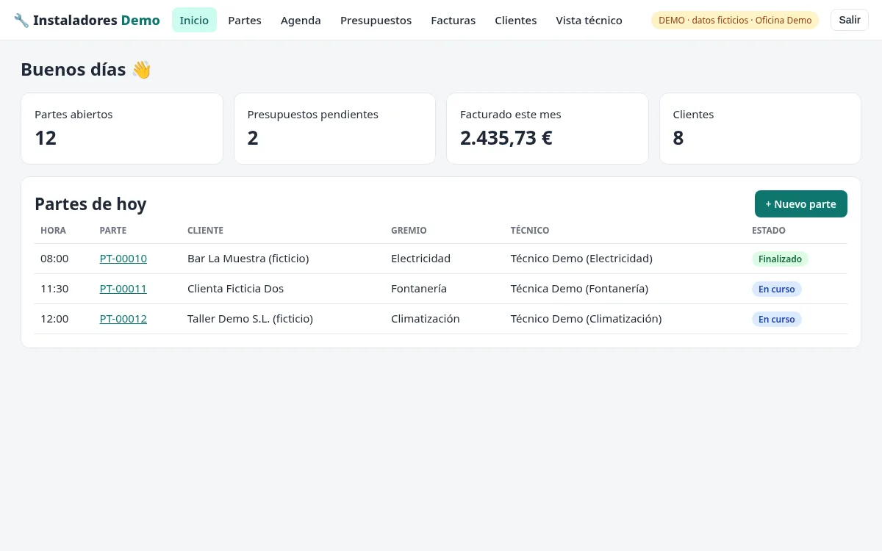Log out with the Salir button

[850, 20]
